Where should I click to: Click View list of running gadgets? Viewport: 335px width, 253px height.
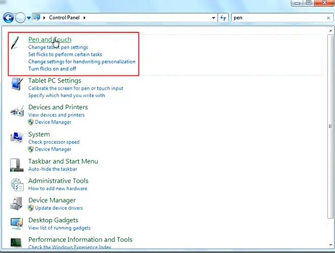click(59, 228)
